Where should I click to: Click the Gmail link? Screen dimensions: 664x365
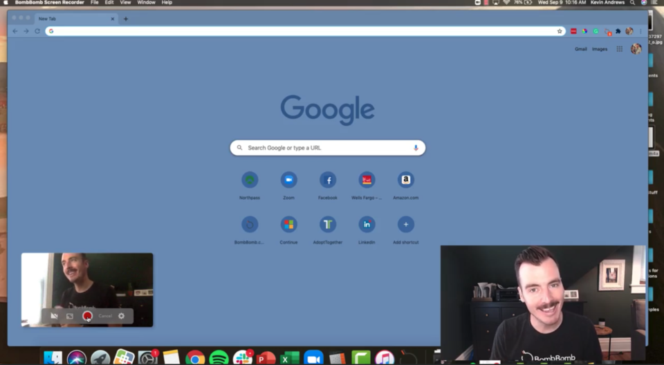coord(580,49)
